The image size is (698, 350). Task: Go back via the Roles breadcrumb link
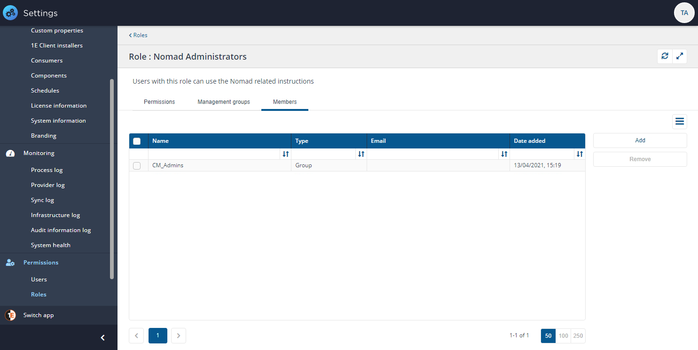point(138,35)
